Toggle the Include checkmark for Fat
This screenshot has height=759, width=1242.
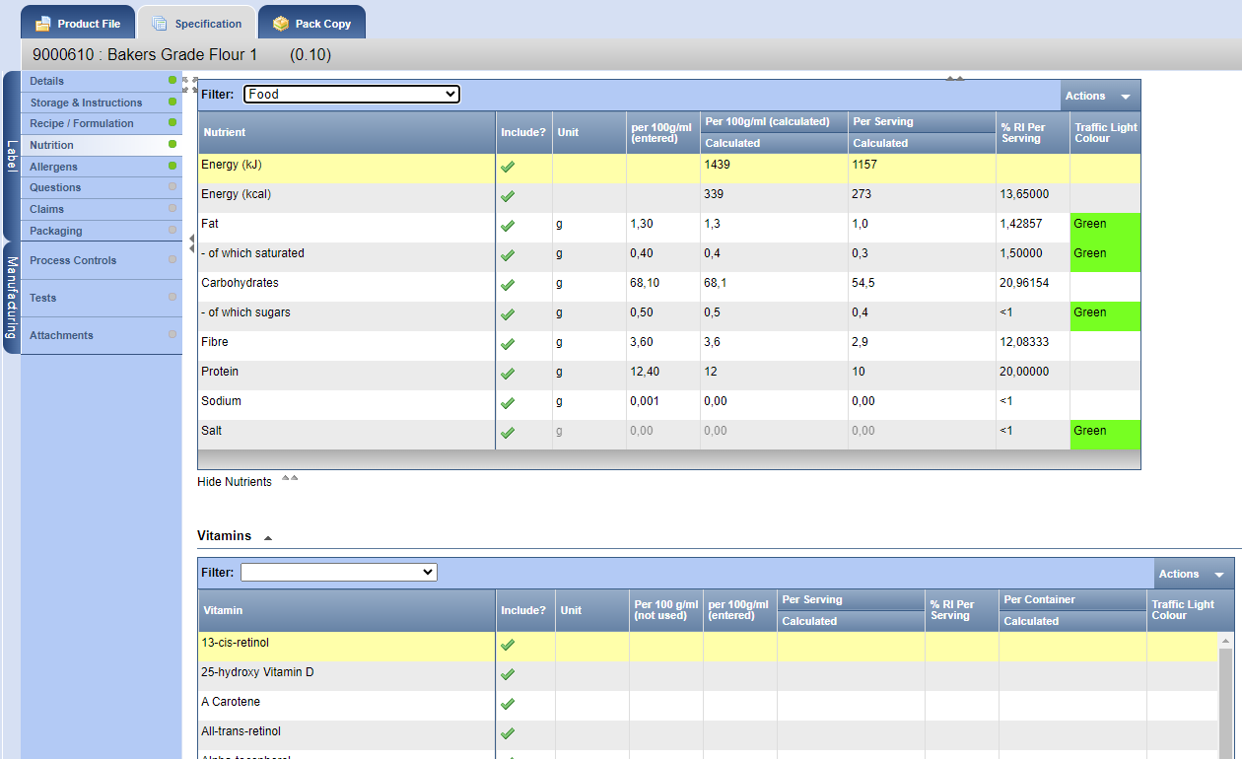[508, 226]
